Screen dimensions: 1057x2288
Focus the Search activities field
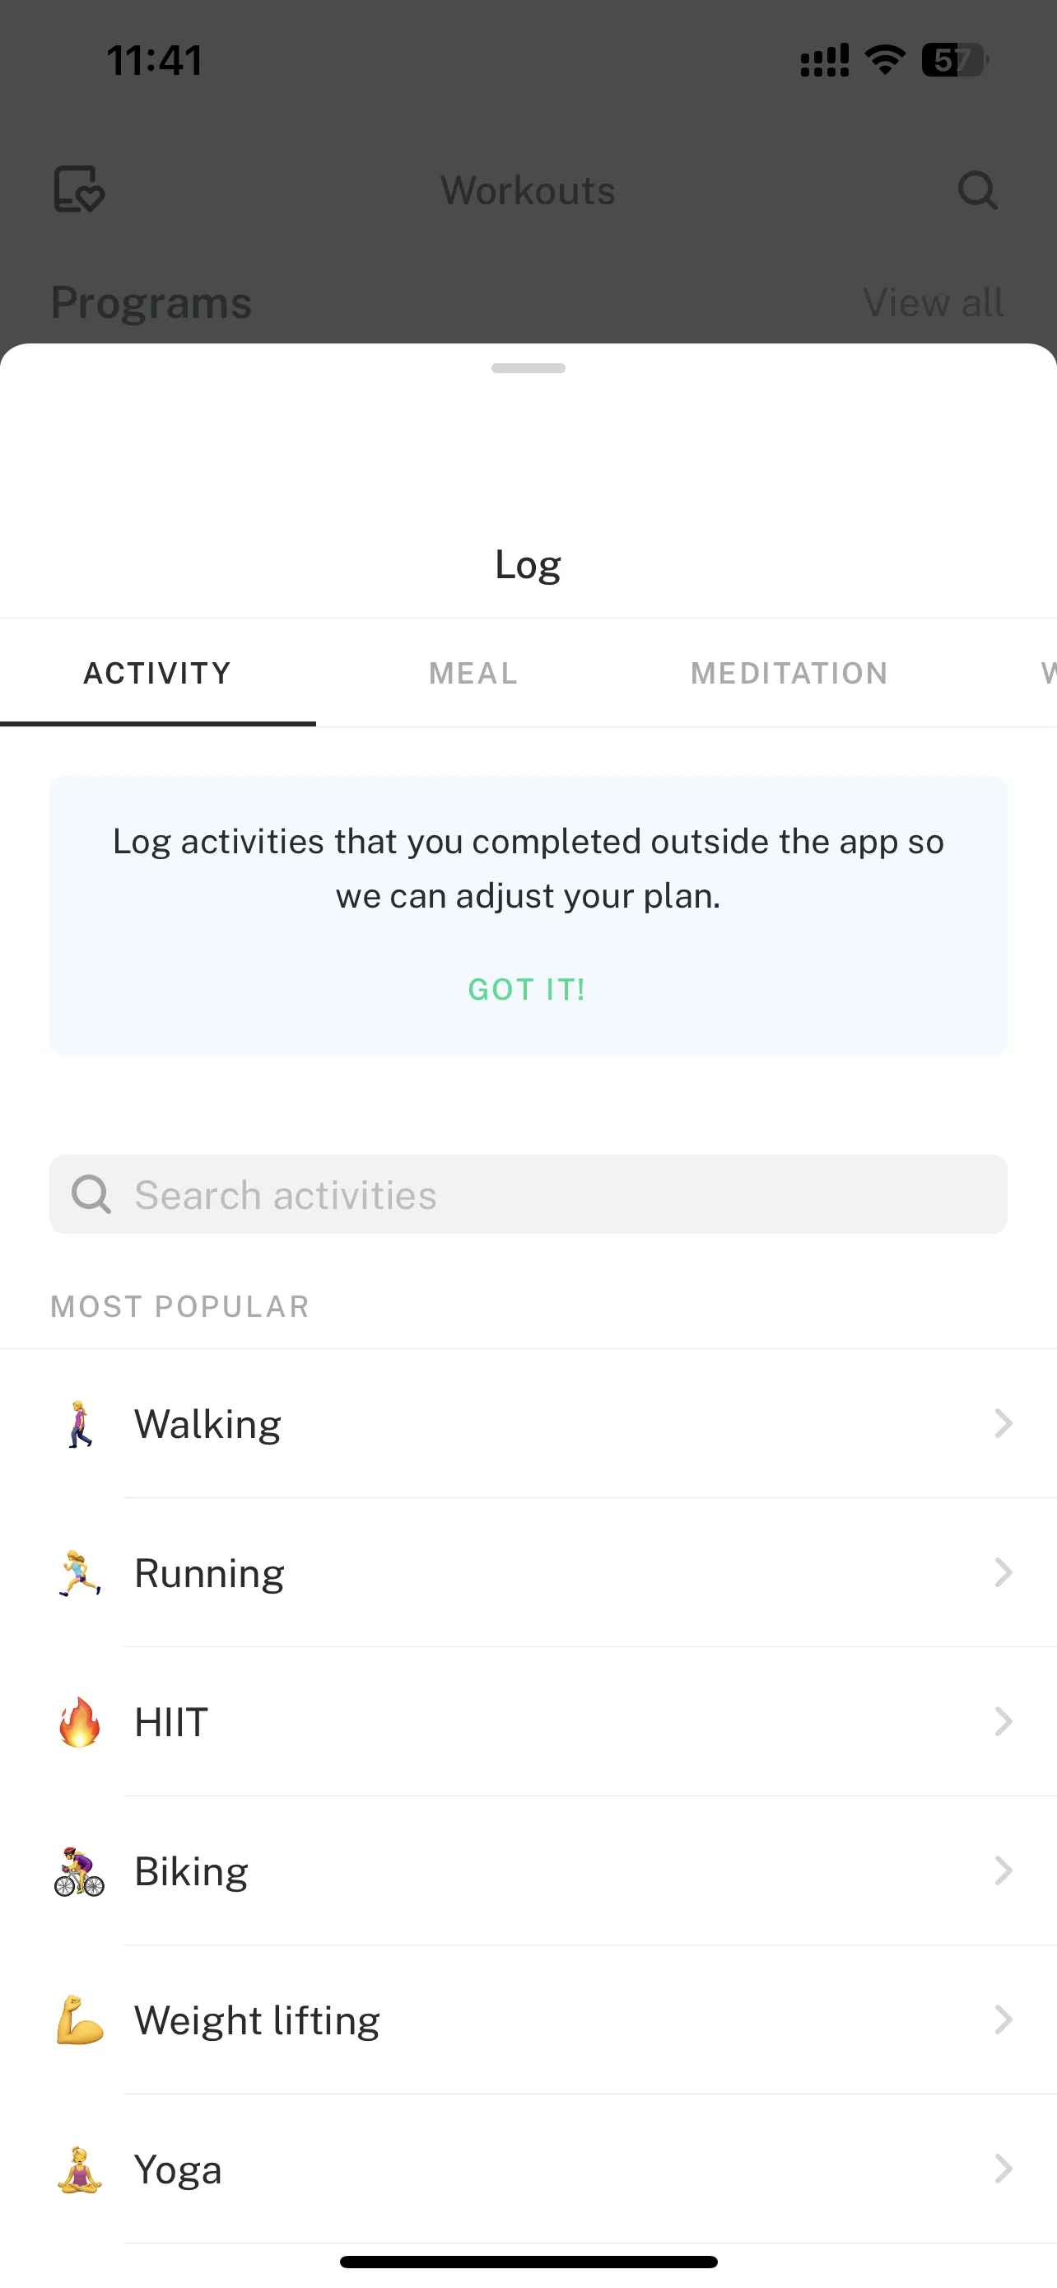pos(528,1194)
